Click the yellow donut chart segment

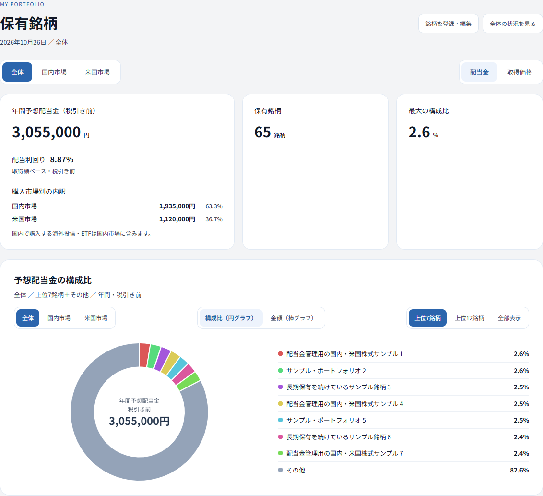click(170, 363)
